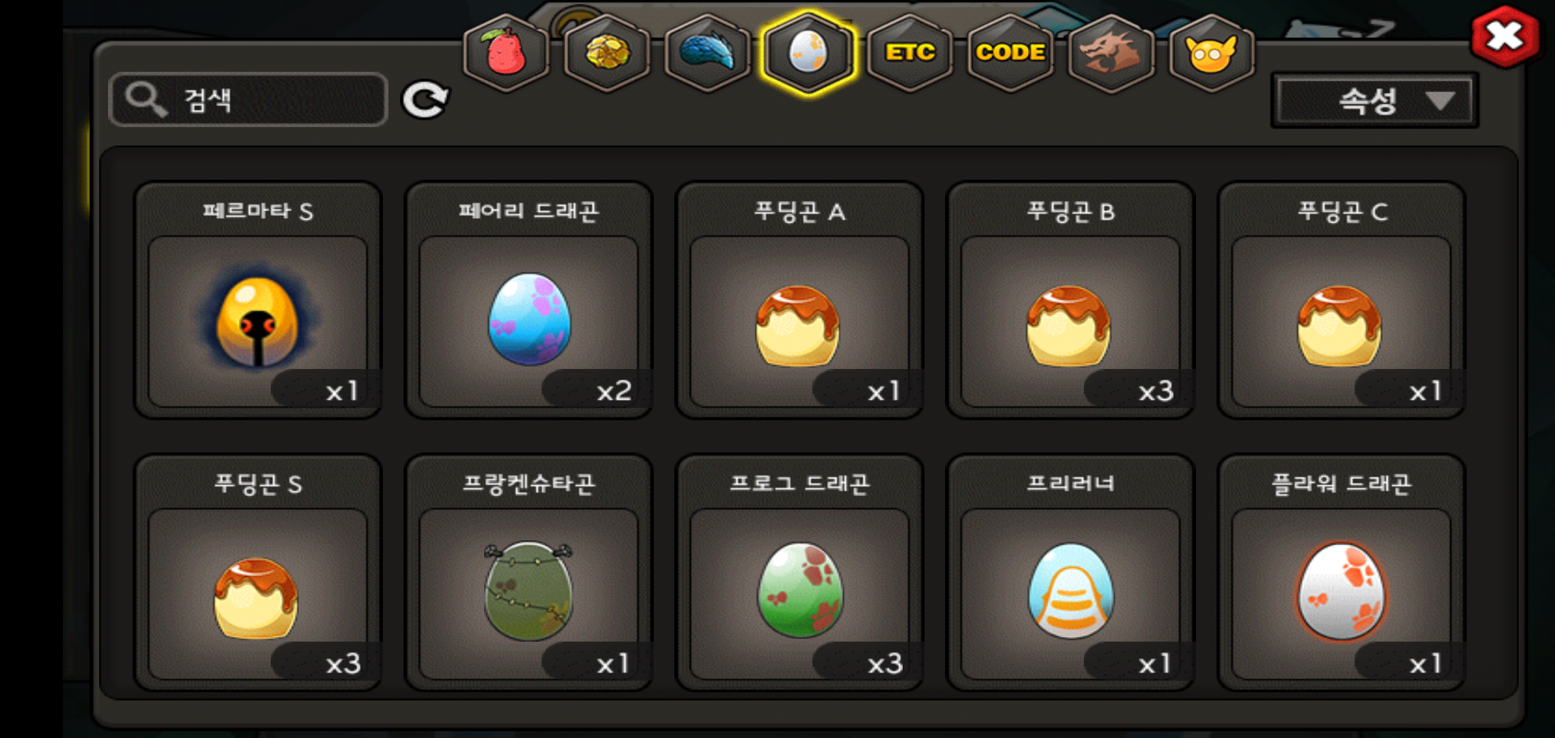
Task: Choose the 푸딩곤 B egg
Action: coord(1070,300)
